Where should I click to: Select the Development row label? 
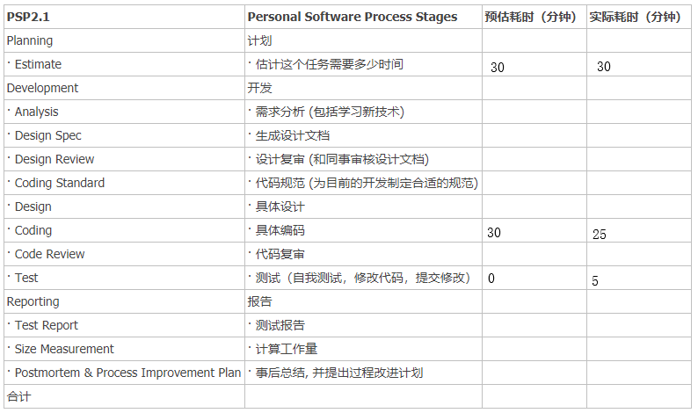click(42, 88)
